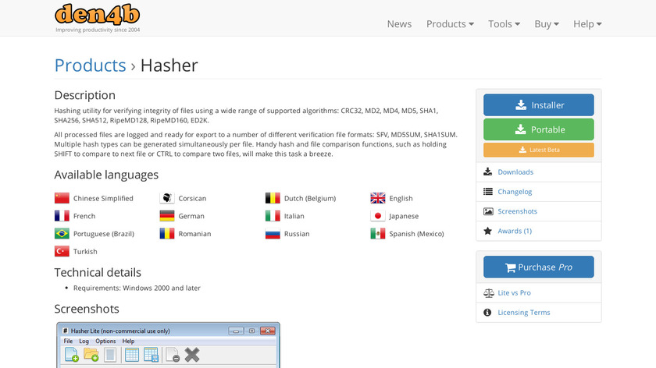Click the Changelog list icon
Image resolution: width=656 pixels, height=368 pixels.
(488, 191)
